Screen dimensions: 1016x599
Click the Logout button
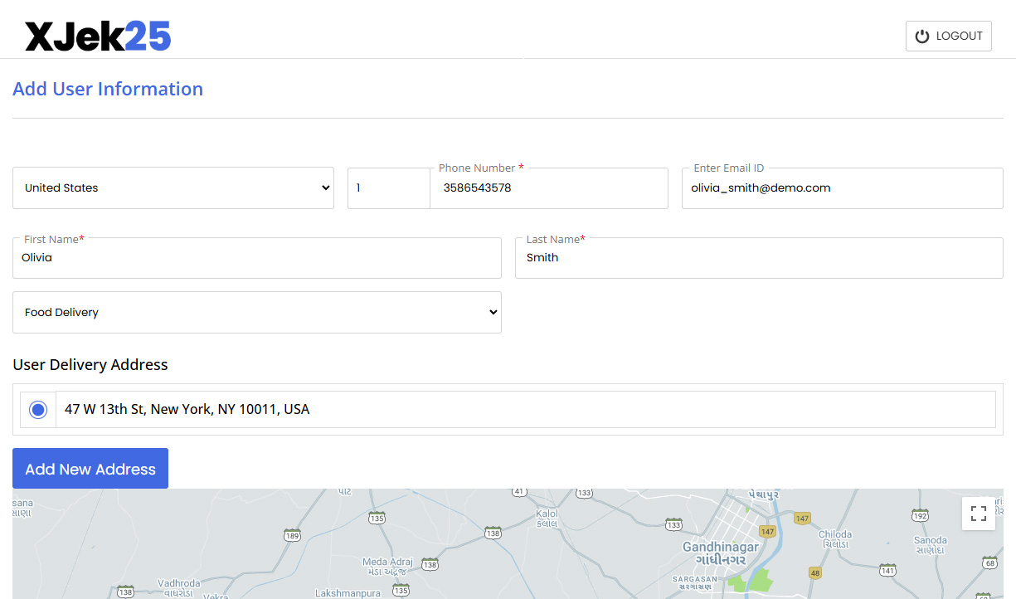pos(948,36)
